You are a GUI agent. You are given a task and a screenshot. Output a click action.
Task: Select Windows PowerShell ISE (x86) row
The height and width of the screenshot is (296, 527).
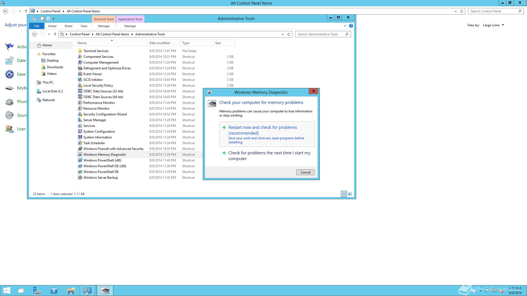click(140, 166)
